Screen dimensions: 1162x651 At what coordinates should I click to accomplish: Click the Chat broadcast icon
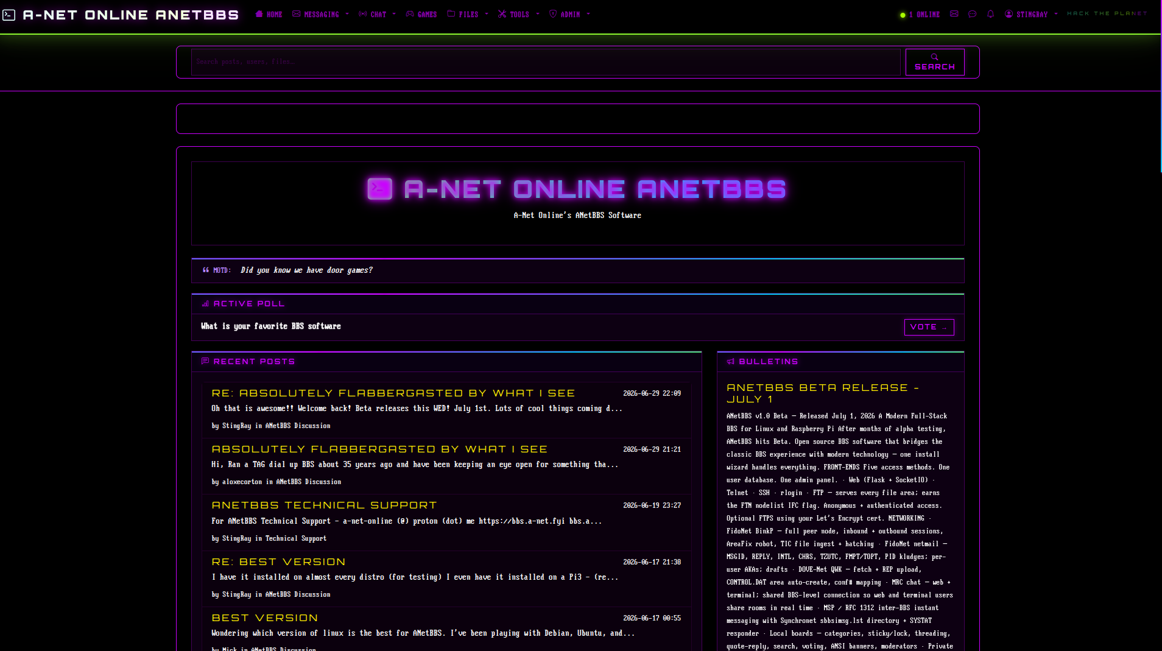[363, 14]
